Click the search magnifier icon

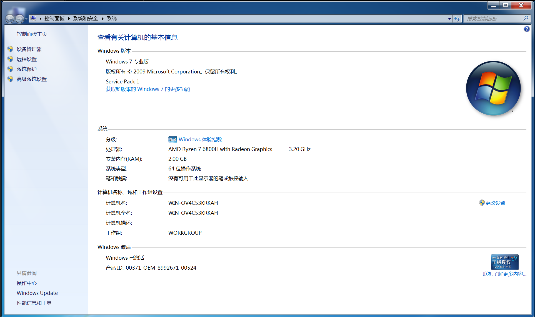[x=526, y=18]
